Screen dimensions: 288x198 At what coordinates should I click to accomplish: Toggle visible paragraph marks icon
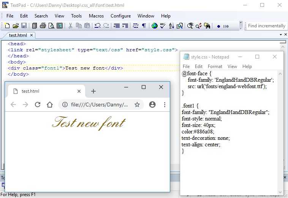[144, 26]
